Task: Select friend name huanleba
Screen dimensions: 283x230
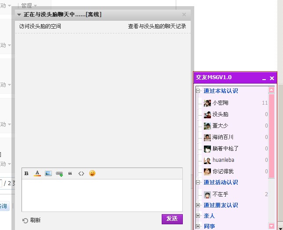Action: [223, 160]
